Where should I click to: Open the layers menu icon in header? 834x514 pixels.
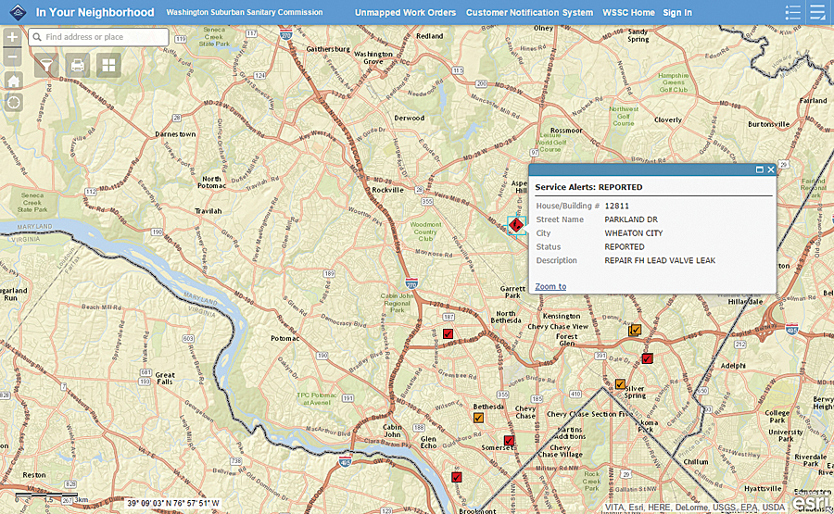[x=817, y=12]
